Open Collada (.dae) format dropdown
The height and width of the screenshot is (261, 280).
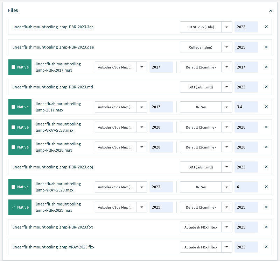pyautogui.click(x=227, y=47)
